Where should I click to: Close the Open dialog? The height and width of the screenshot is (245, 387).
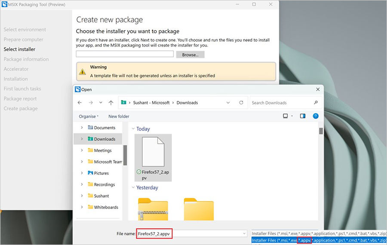(318, 89)
